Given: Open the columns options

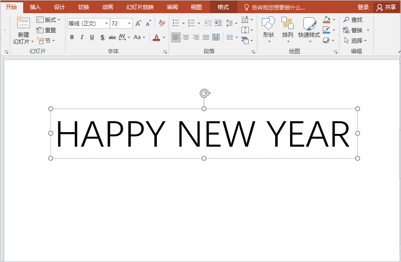Looking at the screenshot, I should [x=232, y=37].
